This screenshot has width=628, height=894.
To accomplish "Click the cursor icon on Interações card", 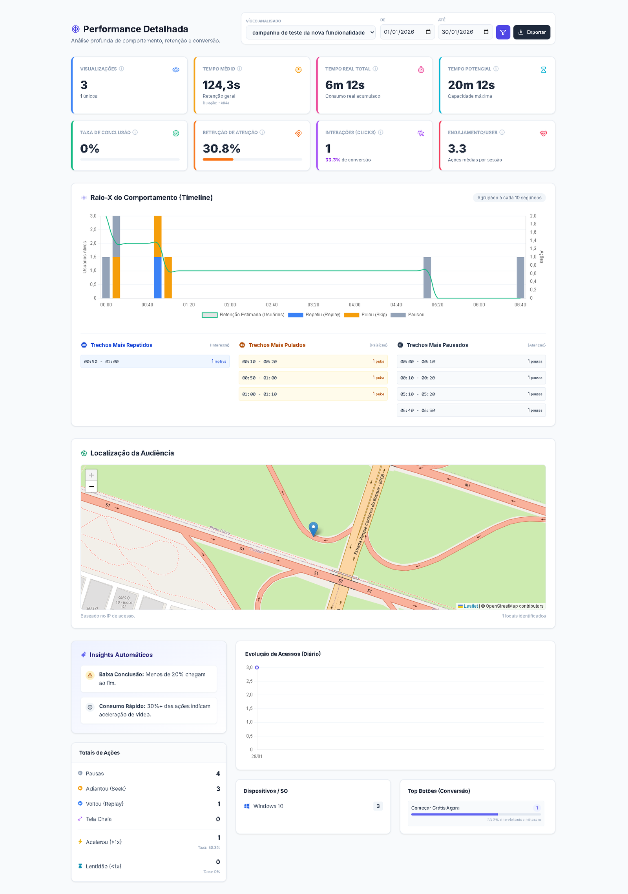I will tap(420, 133).
